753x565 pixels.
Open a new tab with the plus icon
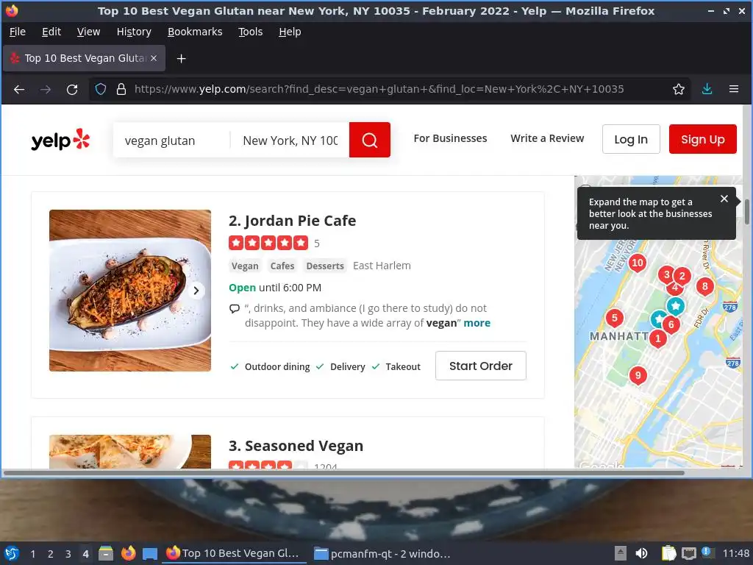[x=181, y=59]
